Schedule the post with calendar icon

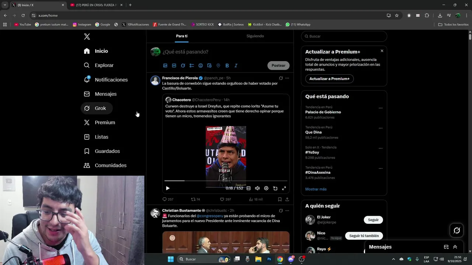coord(209,66)
